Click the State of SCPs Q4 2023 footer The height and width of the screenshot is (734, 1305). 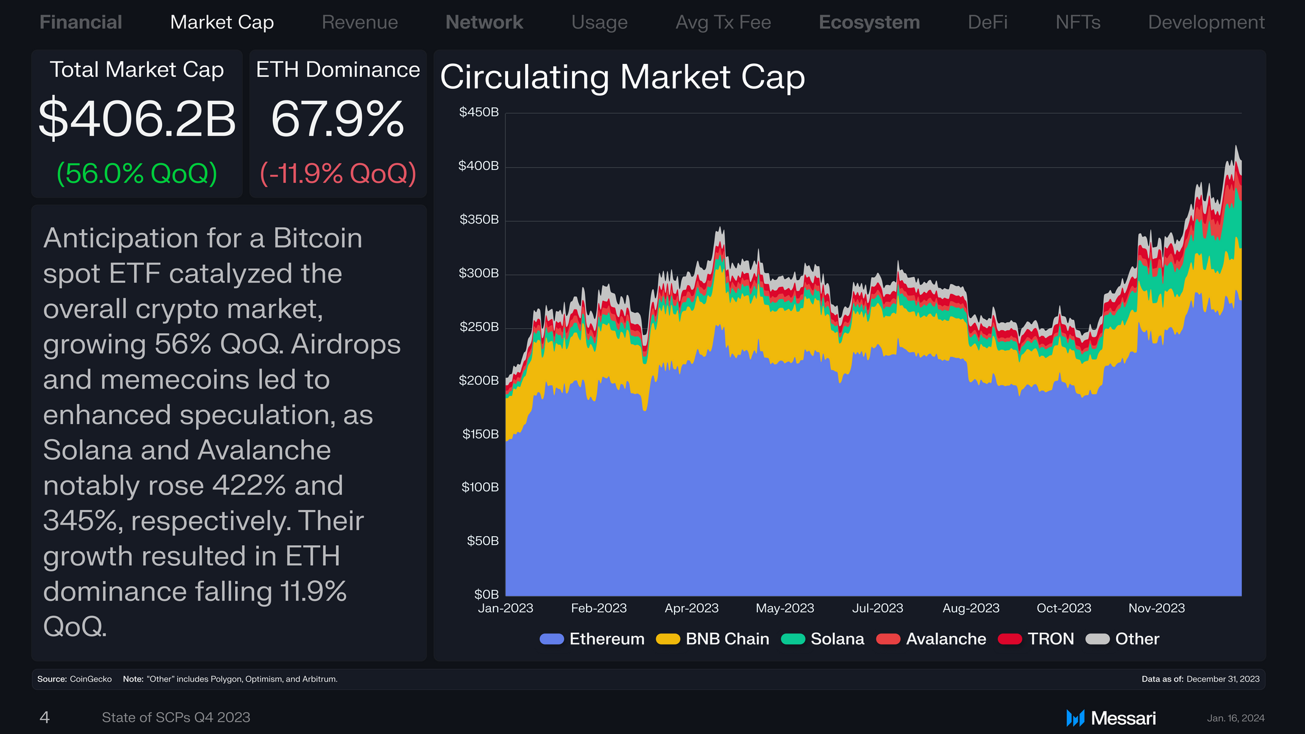pos(176,718)
